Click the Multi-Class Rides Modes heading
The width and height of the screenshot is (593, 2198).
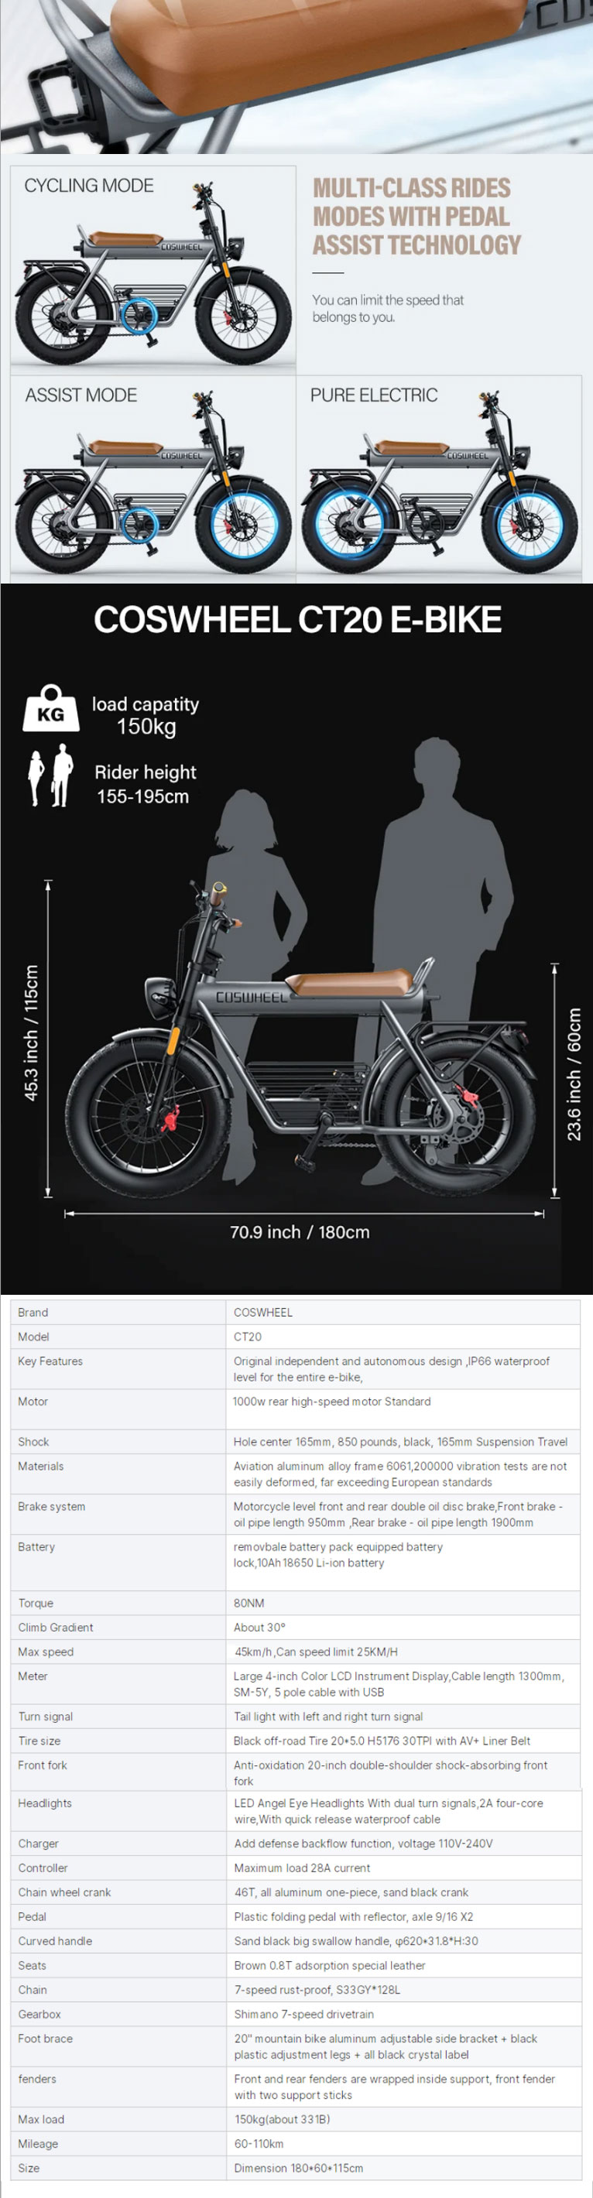pyautogui.click(x=416, y=217)
